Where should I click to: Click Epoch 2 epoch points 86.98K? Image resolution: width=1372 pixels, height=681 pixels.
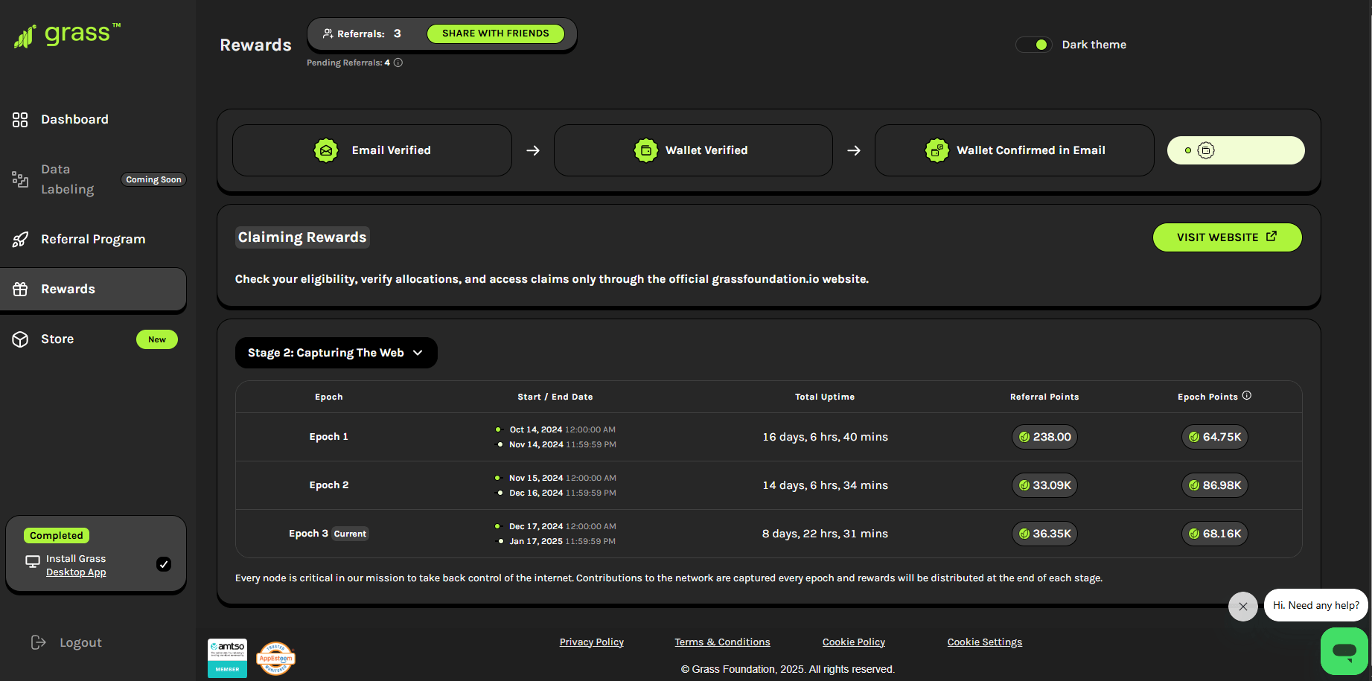(1215, 485)
